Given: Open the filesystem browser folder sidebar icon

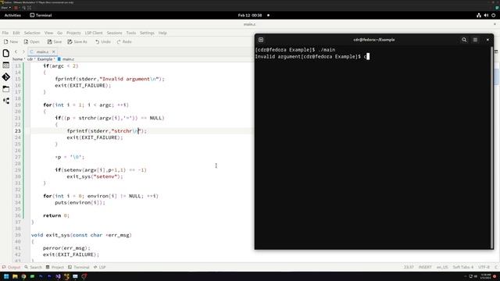Looking at the screenshot, I should pos(6,89).
